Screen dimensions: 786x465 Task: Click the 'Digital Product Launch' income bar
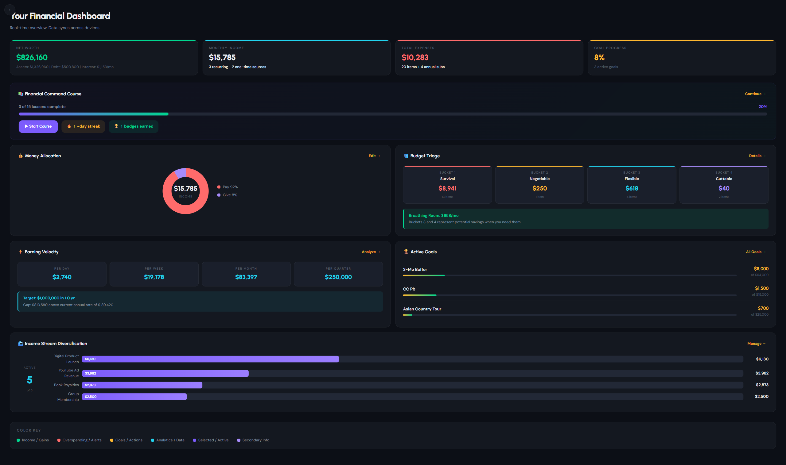pos(210,359)
